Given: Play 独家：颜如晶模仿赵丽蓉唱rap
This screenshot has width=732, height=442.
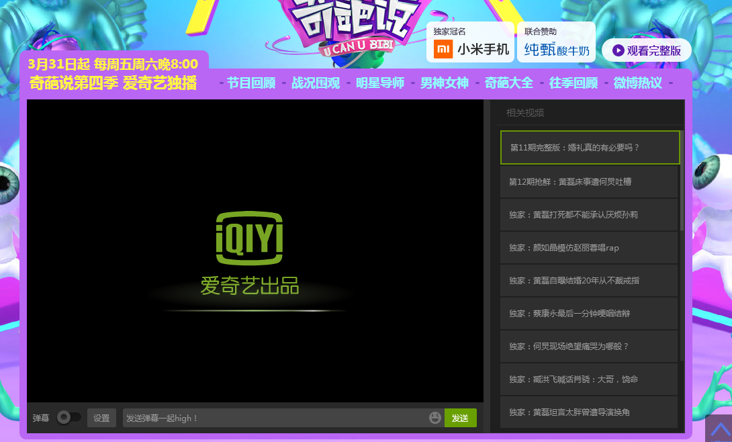Looking at the screenshot, I should [x=589, y=248].
